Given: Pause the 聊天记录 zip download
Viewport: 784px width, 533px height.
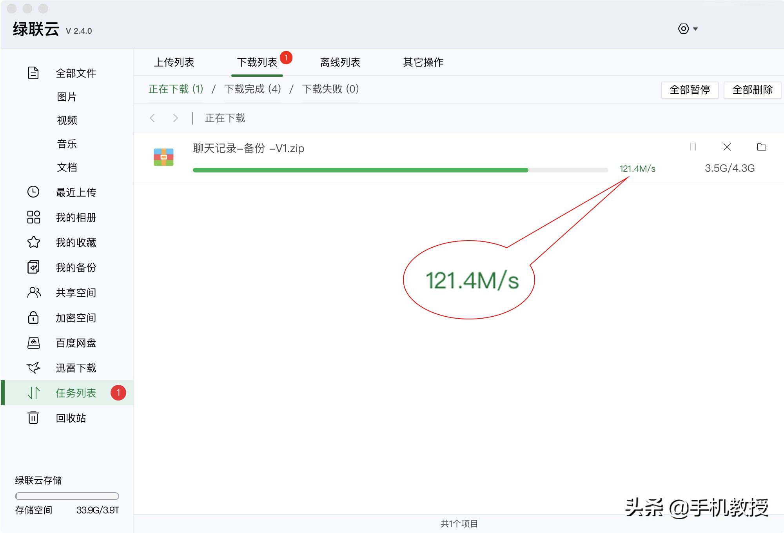Looking at the screenshot, I should [x=693, y=147].
